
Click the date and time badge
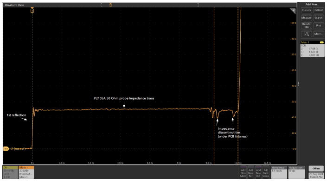pos(316,175)
